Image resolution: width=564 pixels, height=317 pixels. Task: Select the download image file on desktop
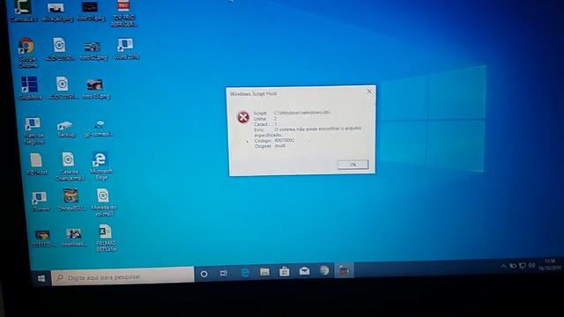point(73,237)
